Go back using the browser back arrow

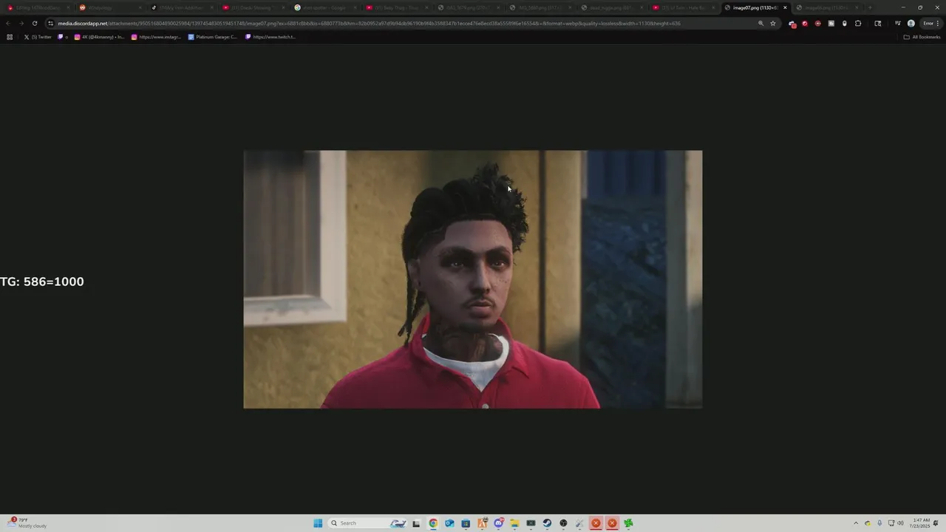click(8, 23)
